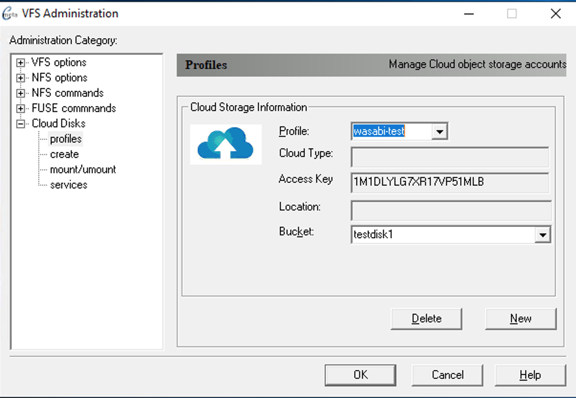Image resolution: width=576 pixels, height=398 pixels.
Task: Open the Bucket dropdown list
Action: [542, 235]
